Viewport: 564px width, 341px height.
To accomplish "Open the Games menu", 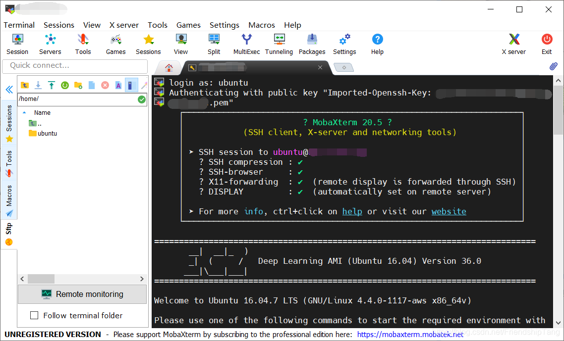I will 188,25.
